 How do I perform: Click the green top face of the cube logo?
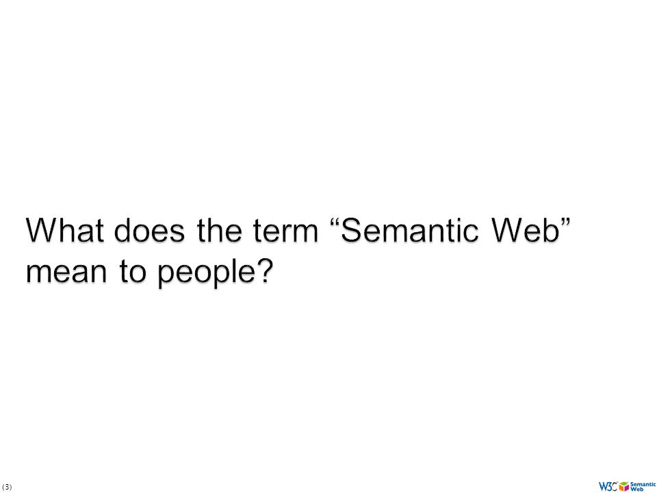624,483
